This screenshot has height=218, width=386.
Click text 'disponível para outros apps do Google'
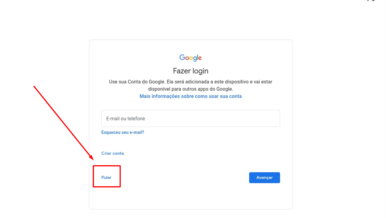(191, 89)
